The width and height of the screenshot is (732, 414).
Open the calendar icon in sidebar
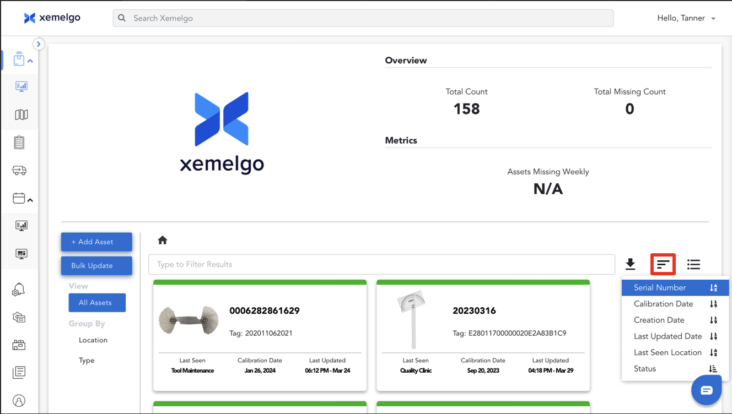(x=19, y=198)
